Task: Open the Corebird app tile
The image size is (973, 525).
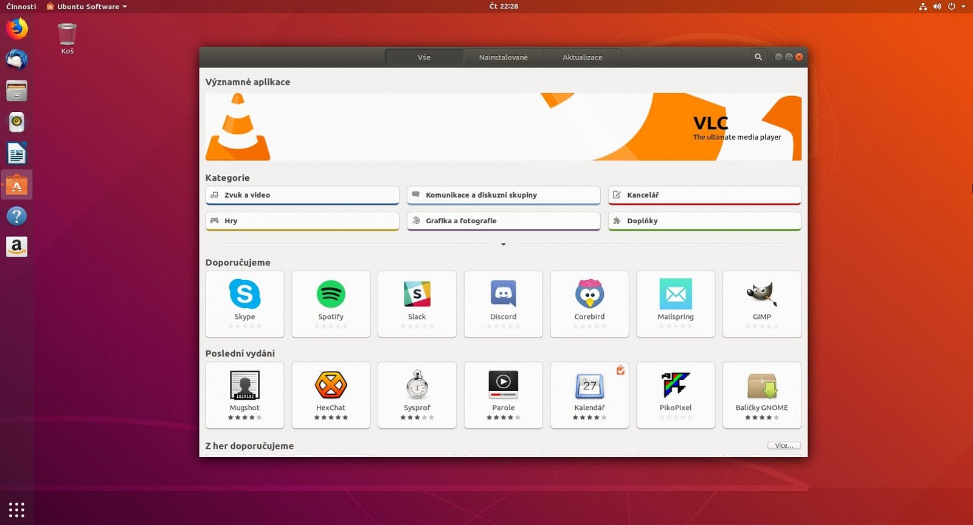Action: click(x=589, y=304)
